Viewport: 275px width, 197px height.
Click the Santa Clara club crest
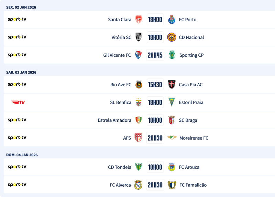139,20
